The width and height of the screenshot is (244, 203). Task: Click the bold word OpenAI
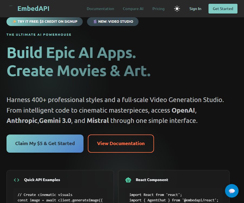pos(183,110)
